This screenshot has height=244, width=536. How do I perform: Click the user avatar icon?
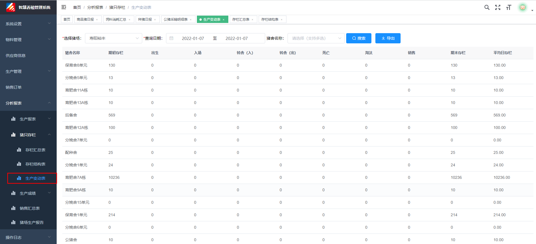[x=523, y=7]
